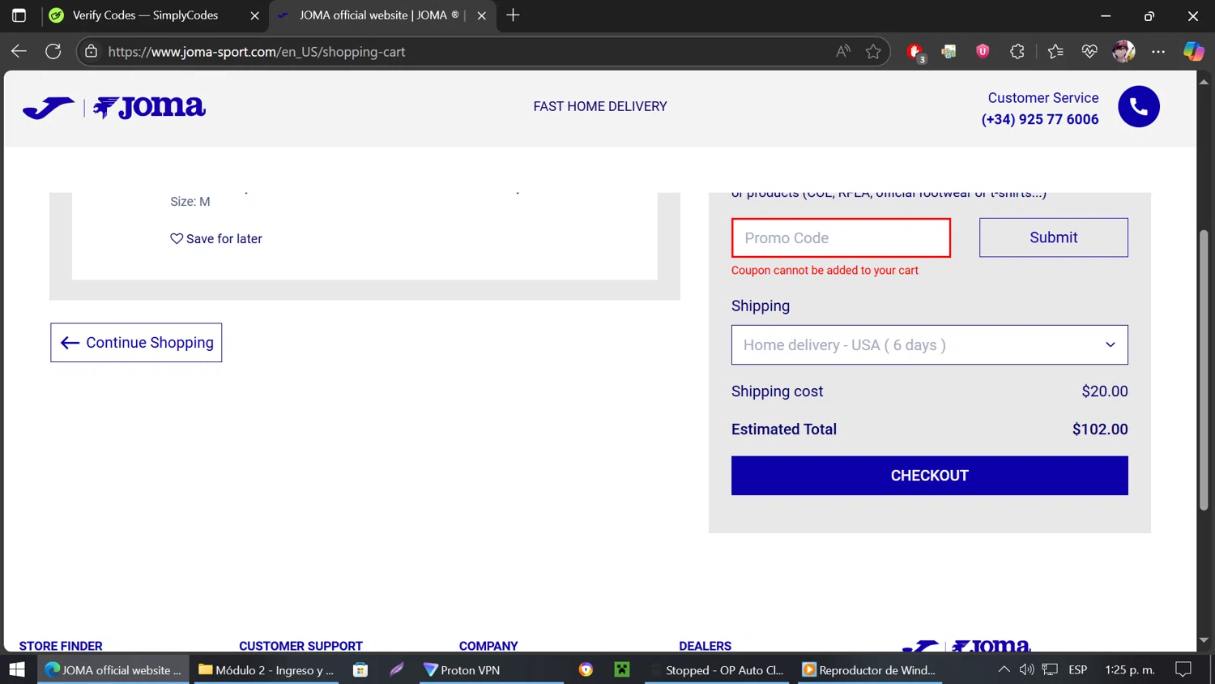
Task: Click the Joma logo in header
Action: point(114,107)
